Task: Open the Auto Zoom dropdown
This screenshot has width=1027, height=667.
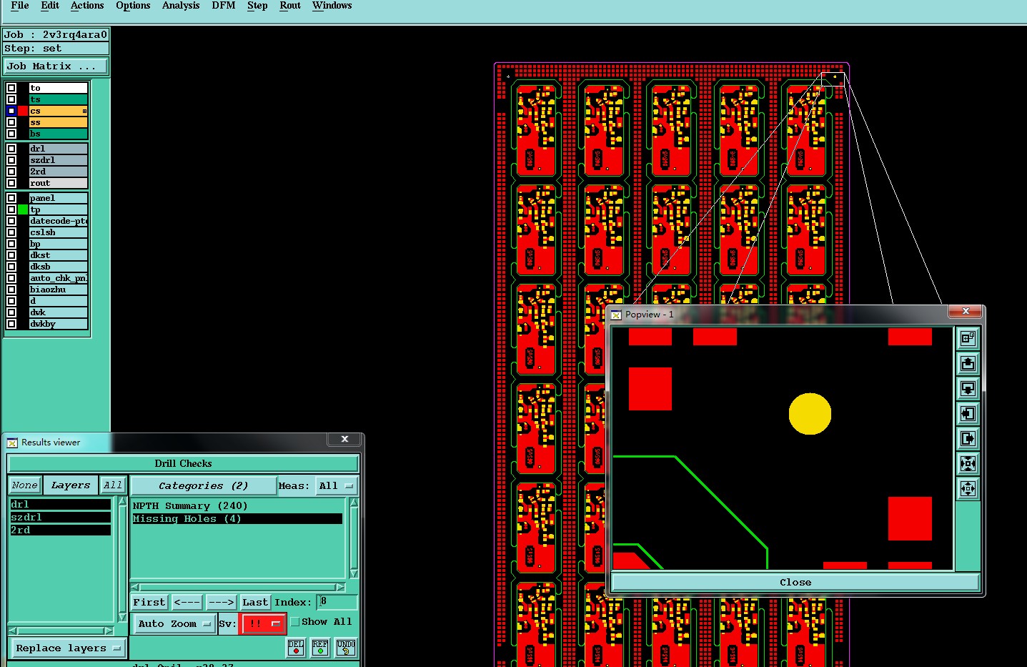Action: point(174,624)
